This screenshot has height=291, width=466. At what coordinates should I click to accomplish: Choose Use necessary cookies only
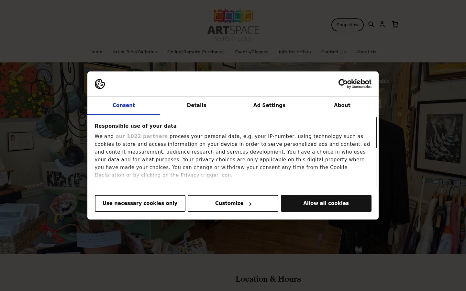click(x=140, y=203)
